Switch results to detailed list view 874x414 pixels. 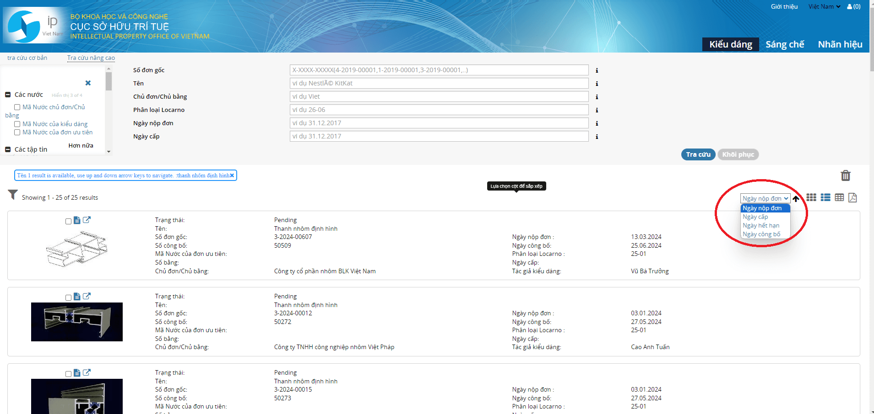825,197
